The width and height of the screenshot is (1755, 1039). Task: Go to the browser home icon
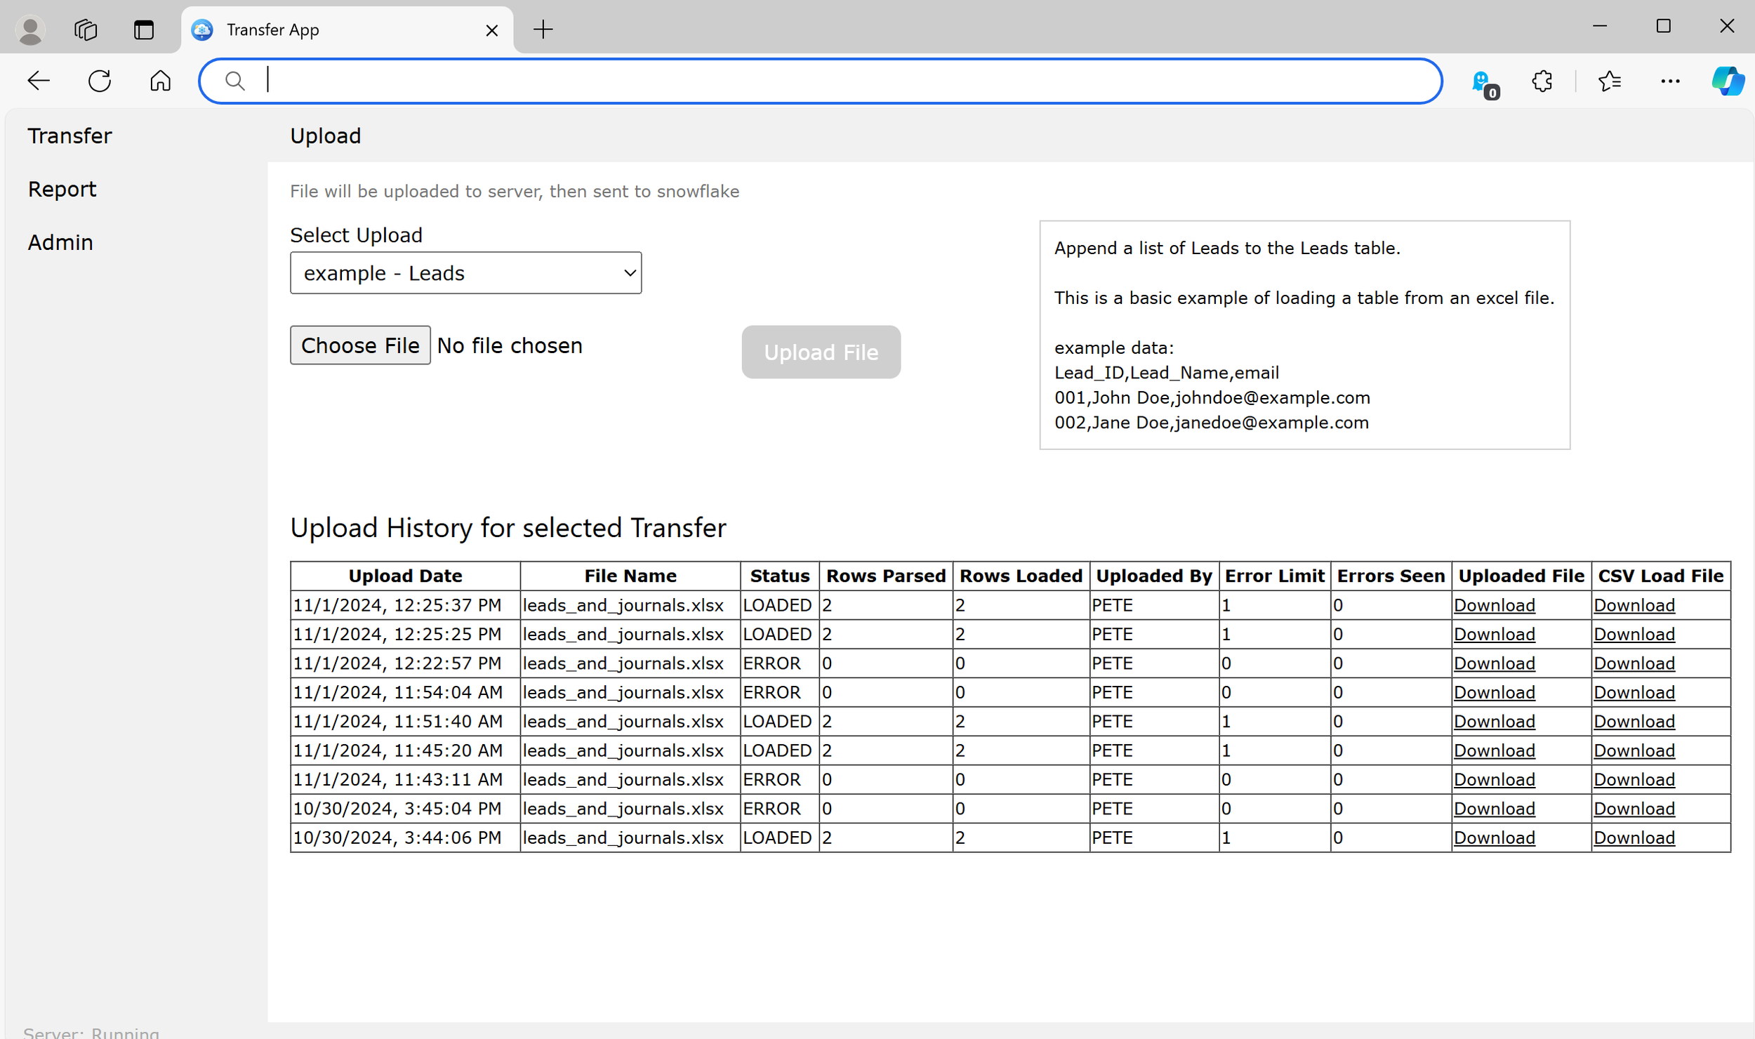point(160,81)
